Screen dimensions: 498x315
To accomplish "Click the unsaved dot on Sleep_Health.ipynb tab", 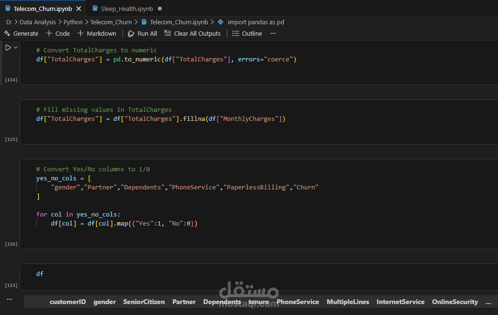I will click(160, 9).
